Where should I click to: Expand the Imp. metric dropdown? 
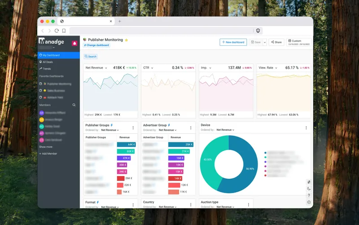coord(210,68)
